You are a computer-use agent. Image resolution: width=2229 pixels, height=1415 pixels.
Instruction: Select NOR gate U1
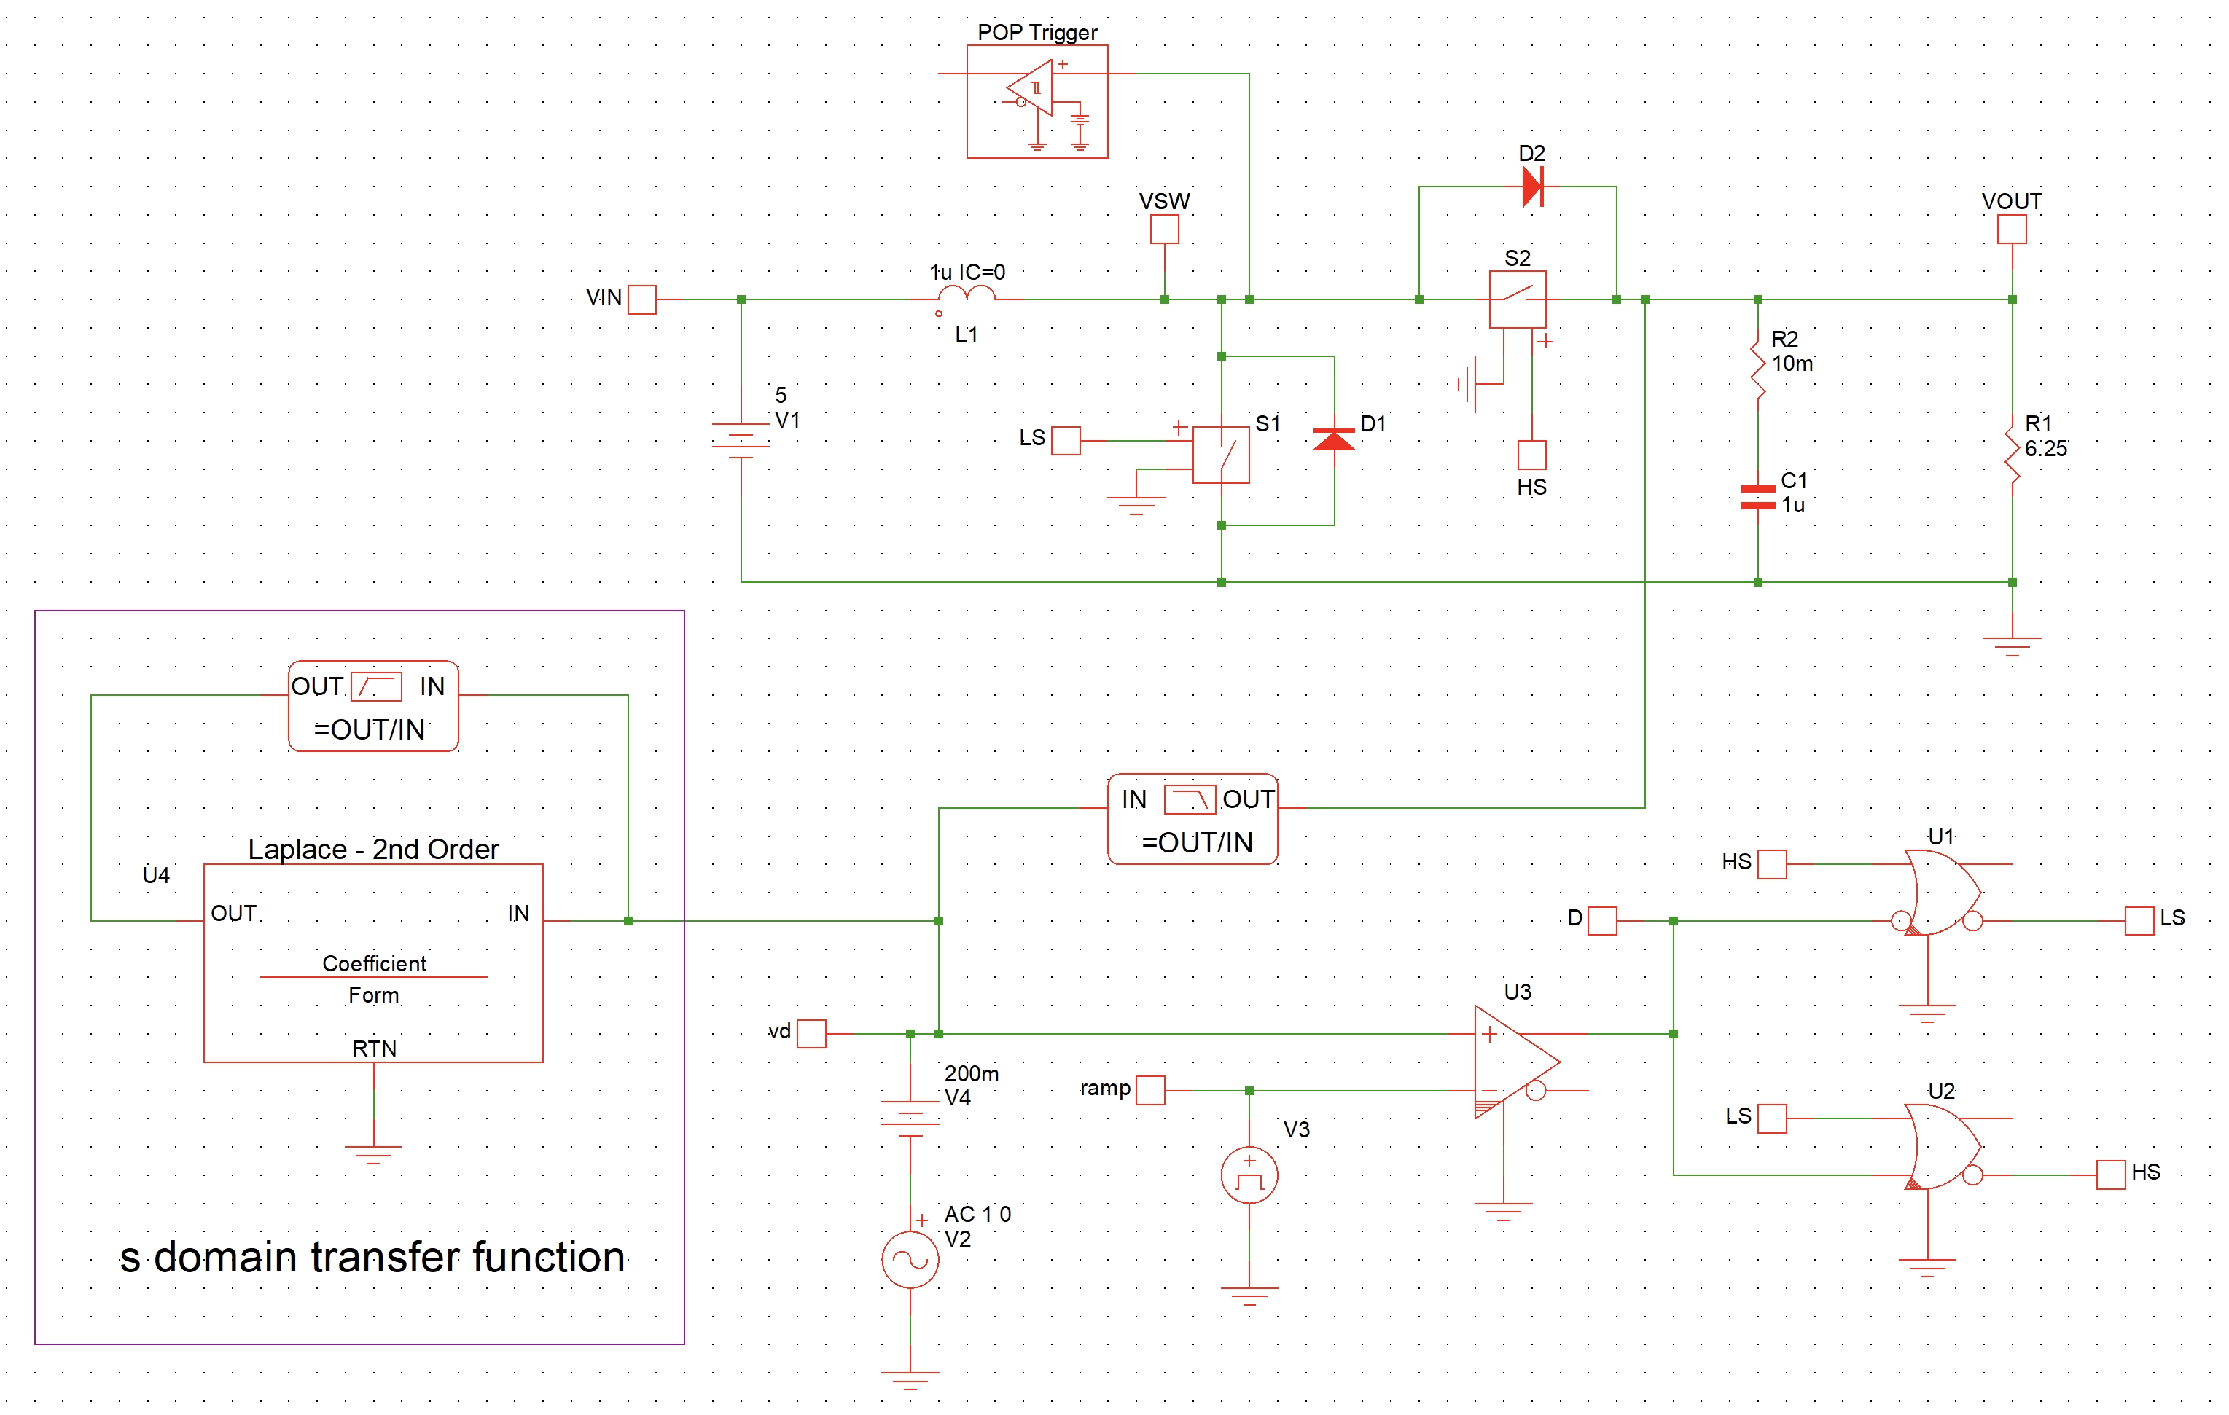(x=1944, y=892)
